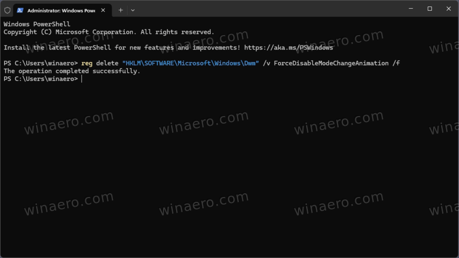Click the 'Windows PowerShell' header line
The image size is (459, 258).
click(37, 24)
